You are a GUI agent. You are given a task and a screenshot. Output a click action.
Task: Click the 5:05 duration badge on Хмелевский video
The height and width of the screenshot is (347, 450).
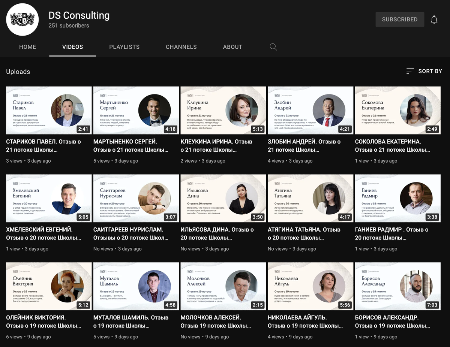point(83,217)
